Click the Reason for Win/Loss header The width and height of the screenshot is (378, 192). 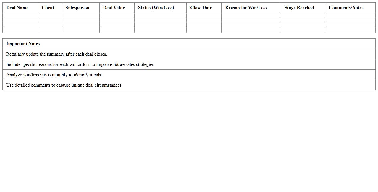(246, 8)
